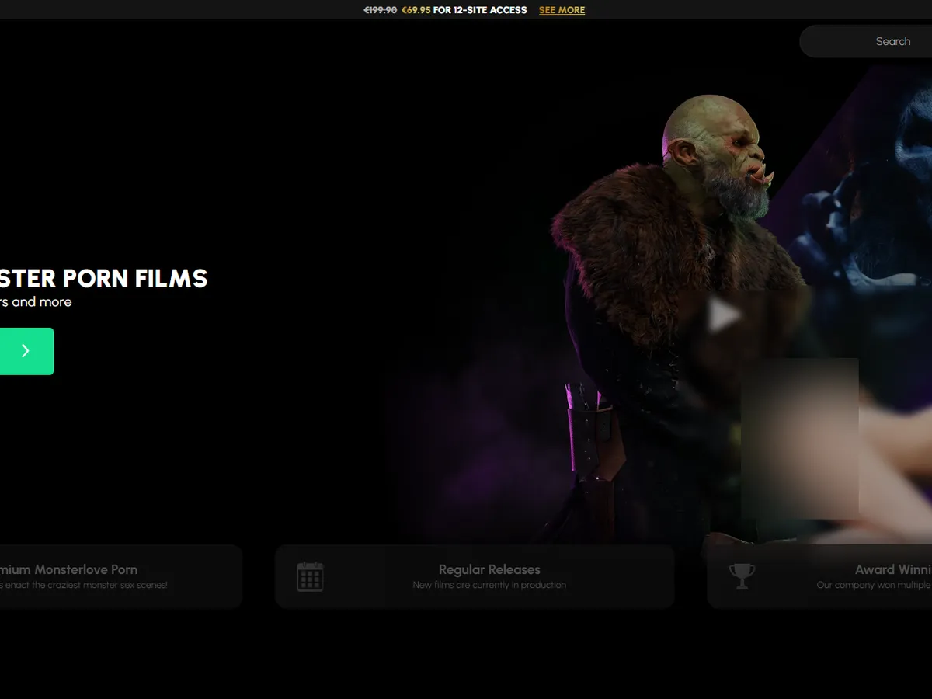
Task: Click the trophy icon on the award card
Action: [742, 576]
